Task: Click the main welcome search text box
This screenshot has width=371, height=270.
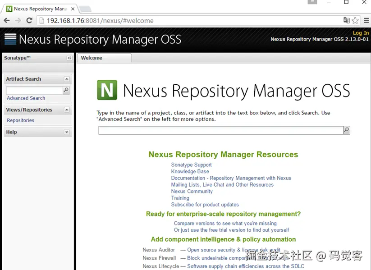Action: [x=221, y=130]
